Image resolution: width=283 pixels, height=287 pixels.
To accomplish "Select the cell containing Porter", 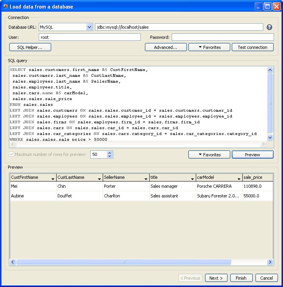I will (126, 186).
